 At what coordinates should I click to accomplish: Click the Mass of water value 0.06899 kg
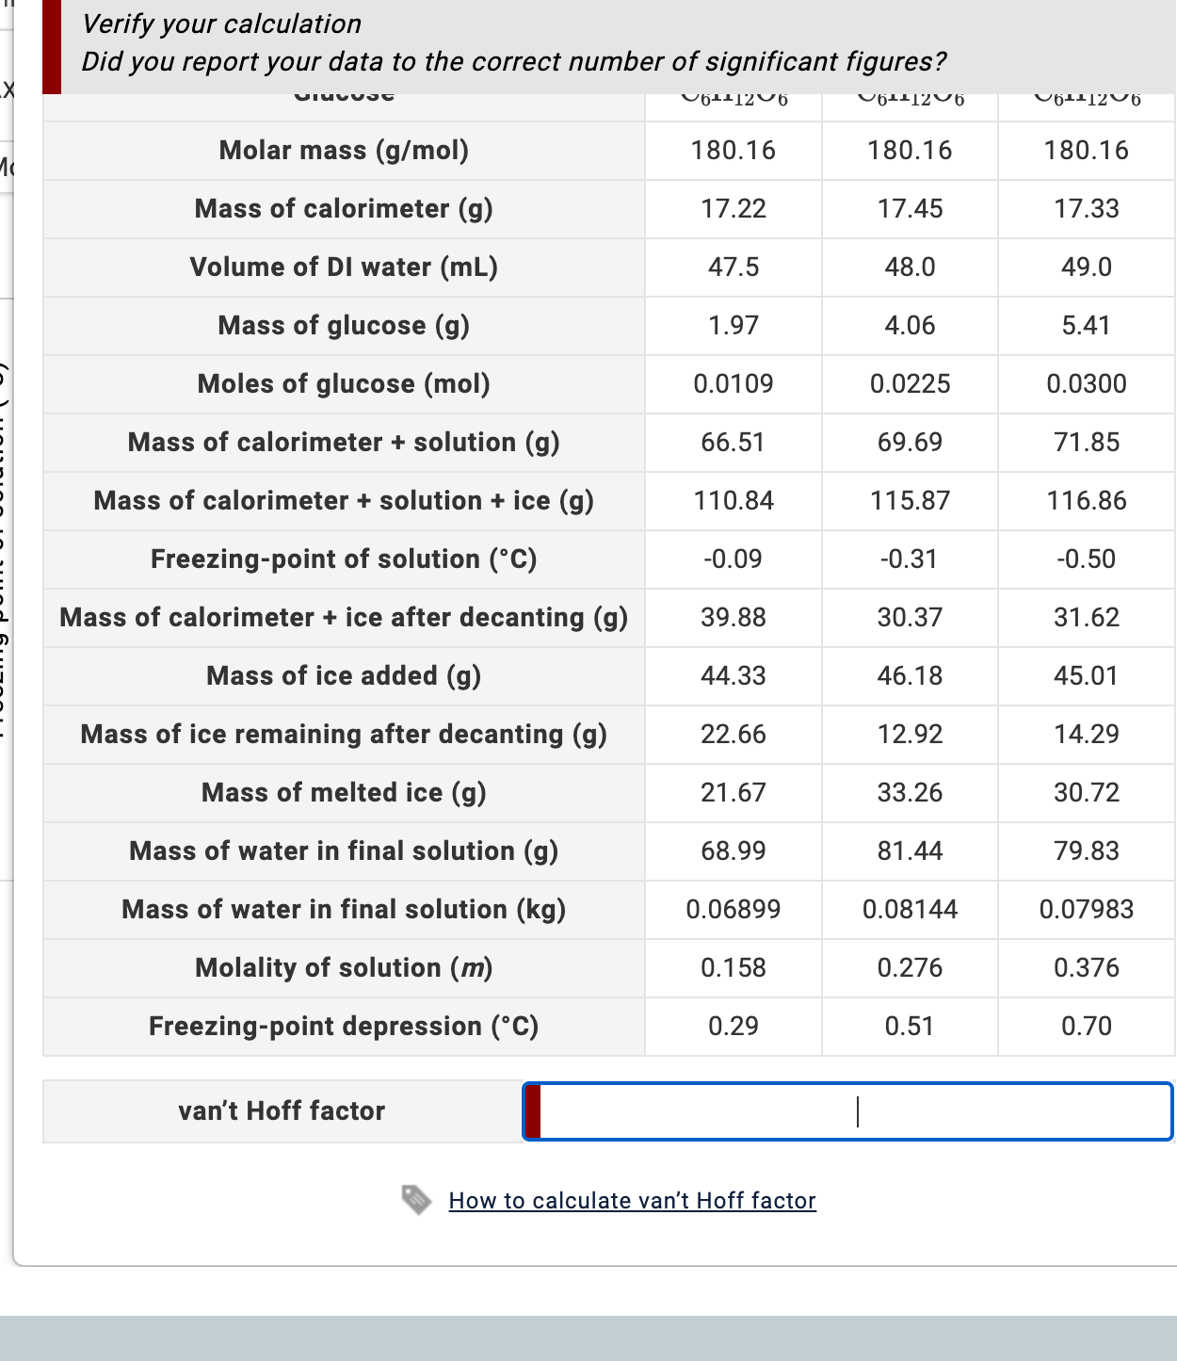click(734, 909)
